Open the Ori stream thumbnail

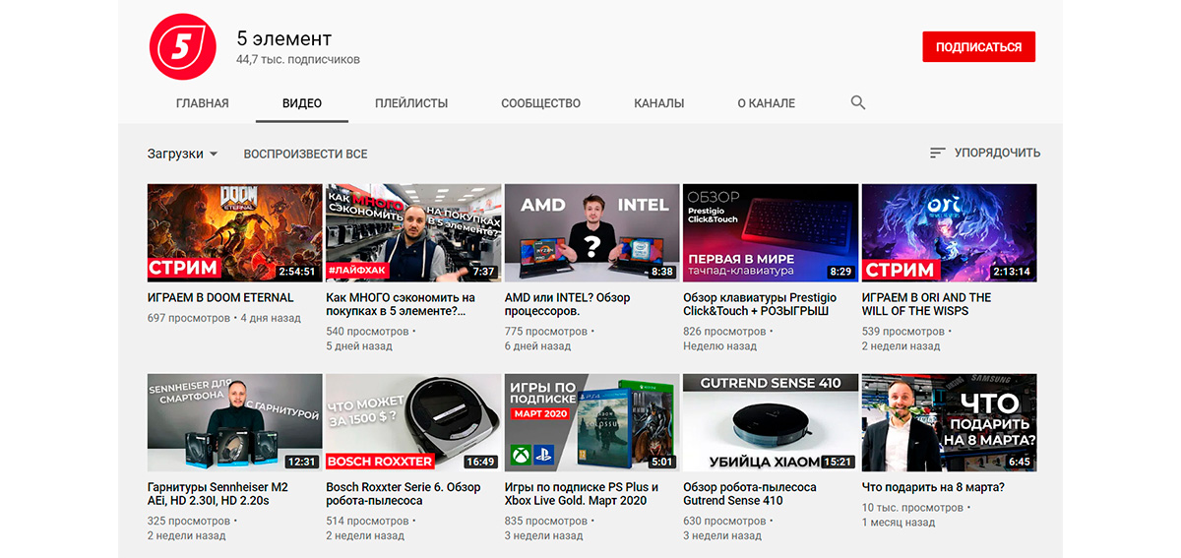tap(950, 233)
